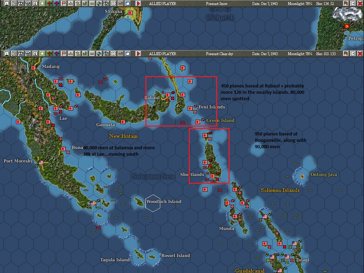
Task: Click 'Hex: 134 52' readout
Action: [x=325, y=4]
